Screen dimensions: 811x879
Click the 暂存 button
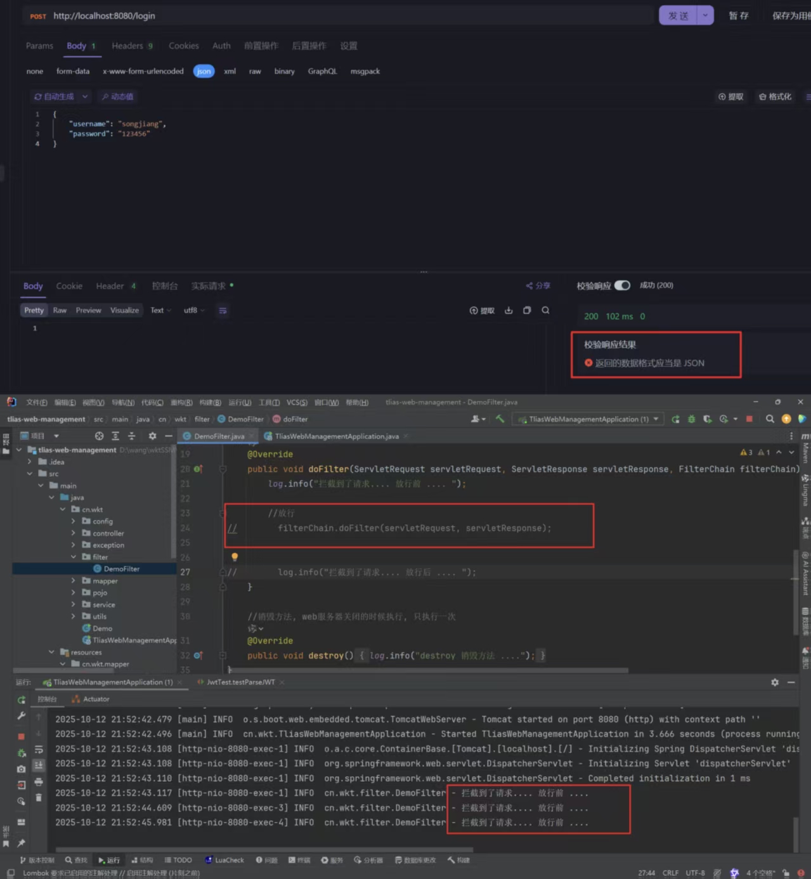[738, 16]
